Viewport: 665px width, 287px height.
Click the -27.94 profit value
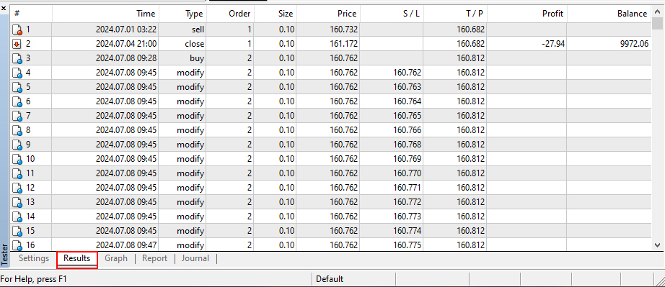pos(553,44)
